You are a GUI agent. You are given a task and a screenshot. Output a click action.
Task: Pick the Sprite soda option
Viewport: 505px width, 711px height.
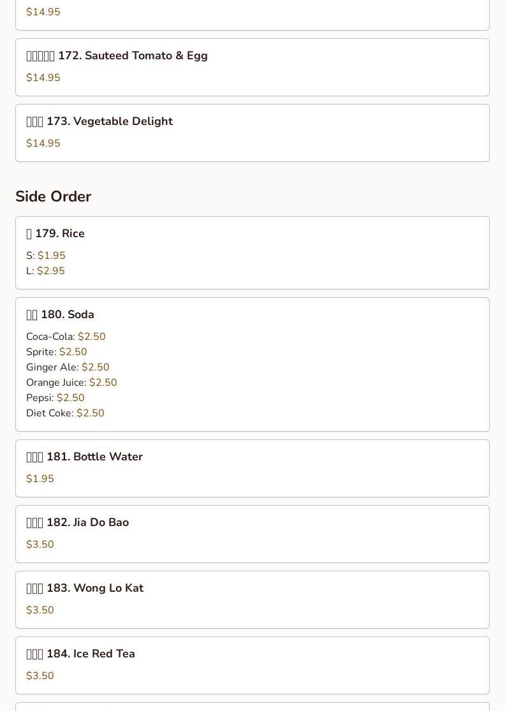pyautogui.click(x=56, y=352)
